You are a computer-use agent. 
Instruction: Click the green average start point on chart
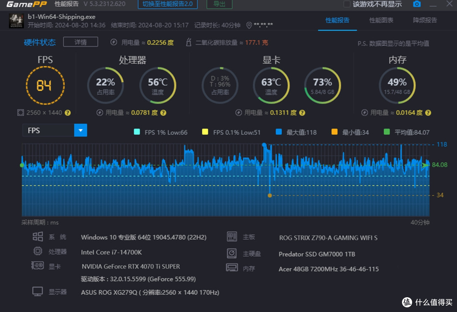tap(22, 165)
